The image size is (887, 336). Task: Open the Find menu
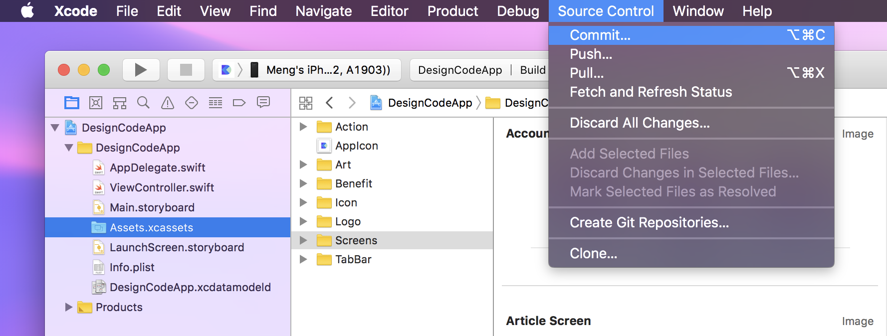tap(263, 11)
